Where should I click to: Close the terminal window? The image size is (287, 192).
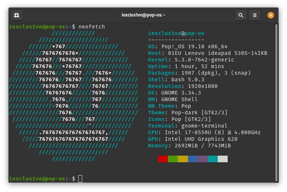pyautogui.click(x=270, y=15)
